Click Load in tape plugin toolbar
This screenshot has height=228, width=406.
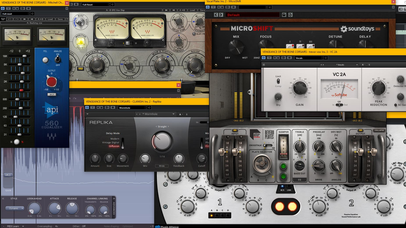(x=192, y=10)
